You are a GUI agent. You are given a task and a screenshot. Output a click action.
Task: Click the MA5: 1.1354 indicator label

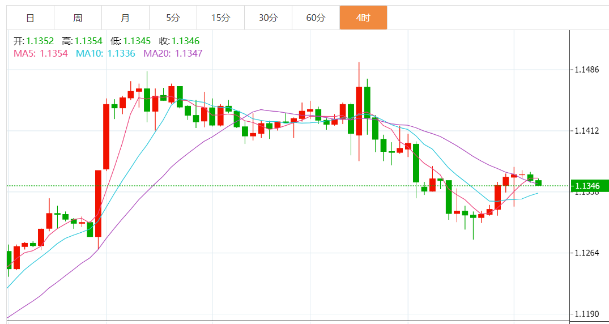(41, 53)
